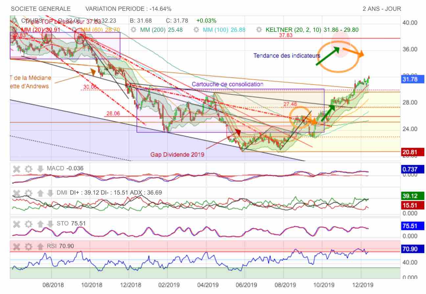Click the B: 31.68 low value
426x294 pixels.
point(141,21)
